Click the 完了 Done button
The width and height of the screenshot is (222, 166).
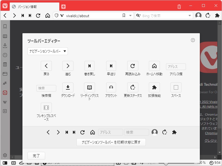36,156
